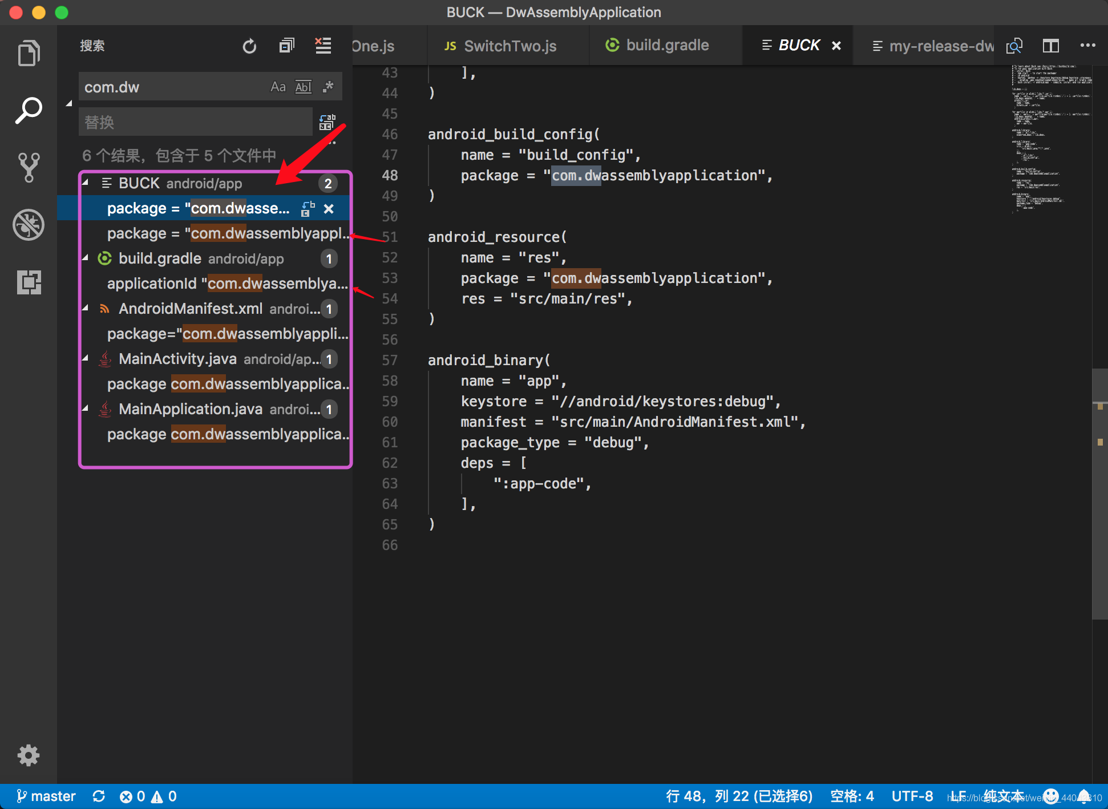Clear the search results
This screenshot has width=1108, height=809.
[x=323, y=46]
